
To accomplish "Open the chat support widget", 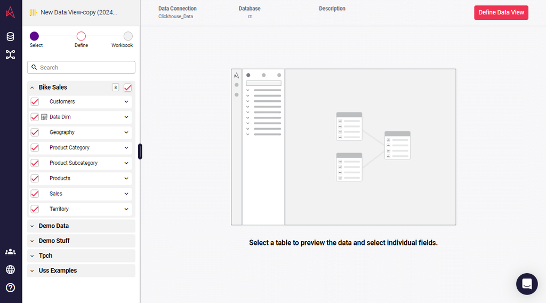I will 527,284.
